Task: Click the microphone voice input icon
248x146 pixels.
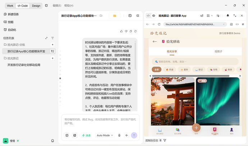Action: [119, 136]
